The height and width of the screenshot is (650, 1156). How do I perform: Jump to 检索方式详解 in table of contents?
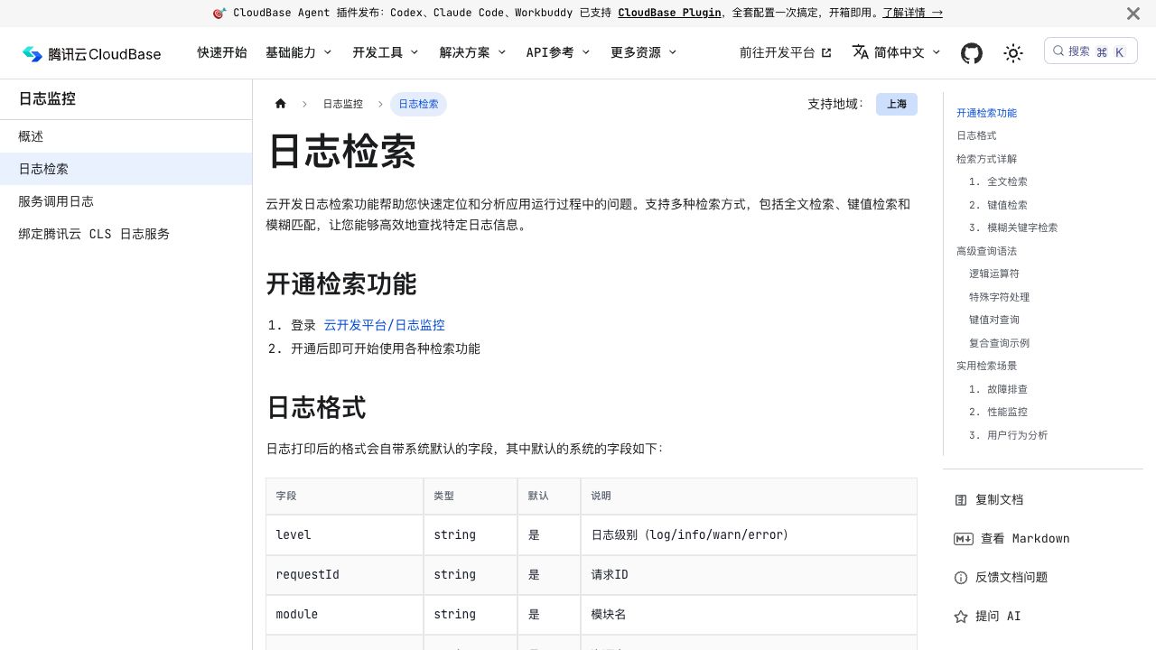986,159
